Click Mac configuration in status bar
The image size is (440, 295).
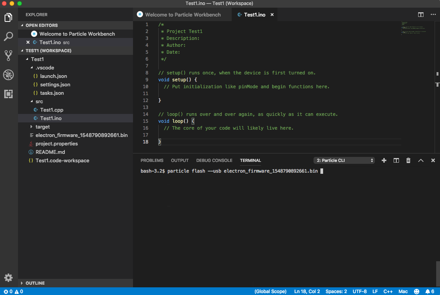click(x=403, y=291)
